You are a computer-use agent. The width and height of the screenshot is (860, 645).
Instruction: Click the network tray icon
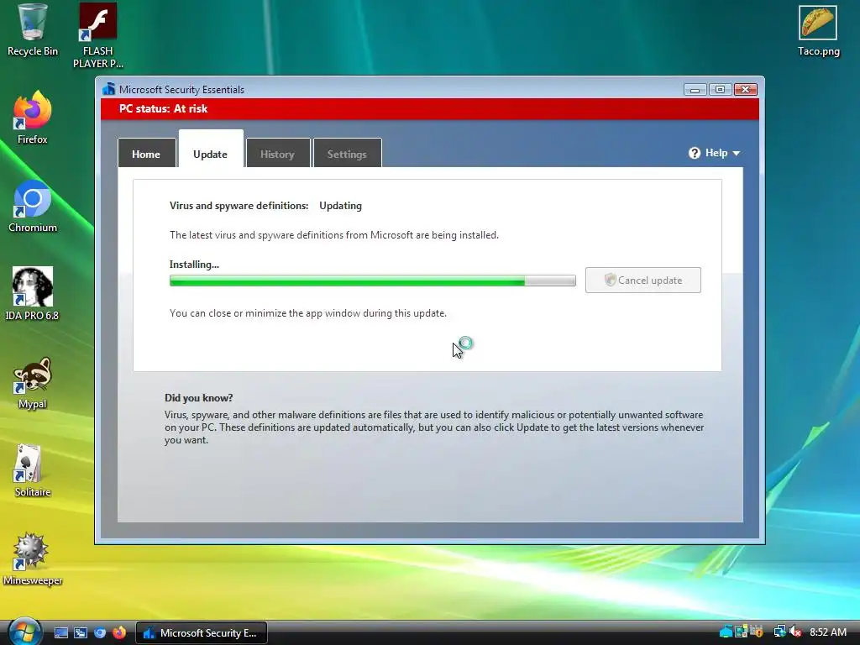(779, 632)
